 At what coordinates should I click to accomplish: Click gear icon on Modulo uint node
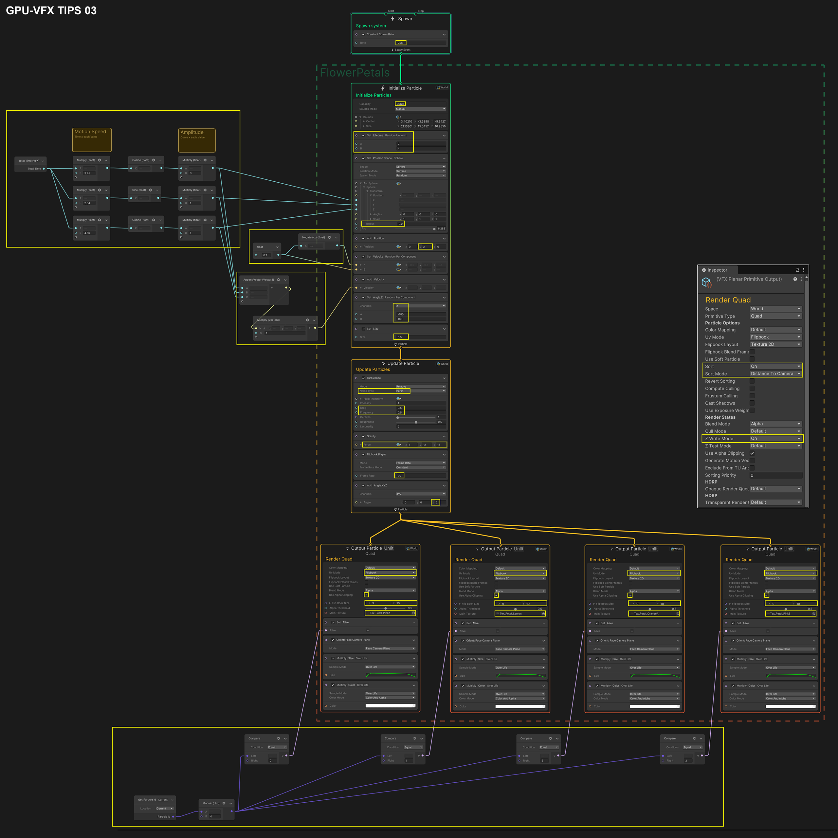pyautogui.click(x=224, y=803)
